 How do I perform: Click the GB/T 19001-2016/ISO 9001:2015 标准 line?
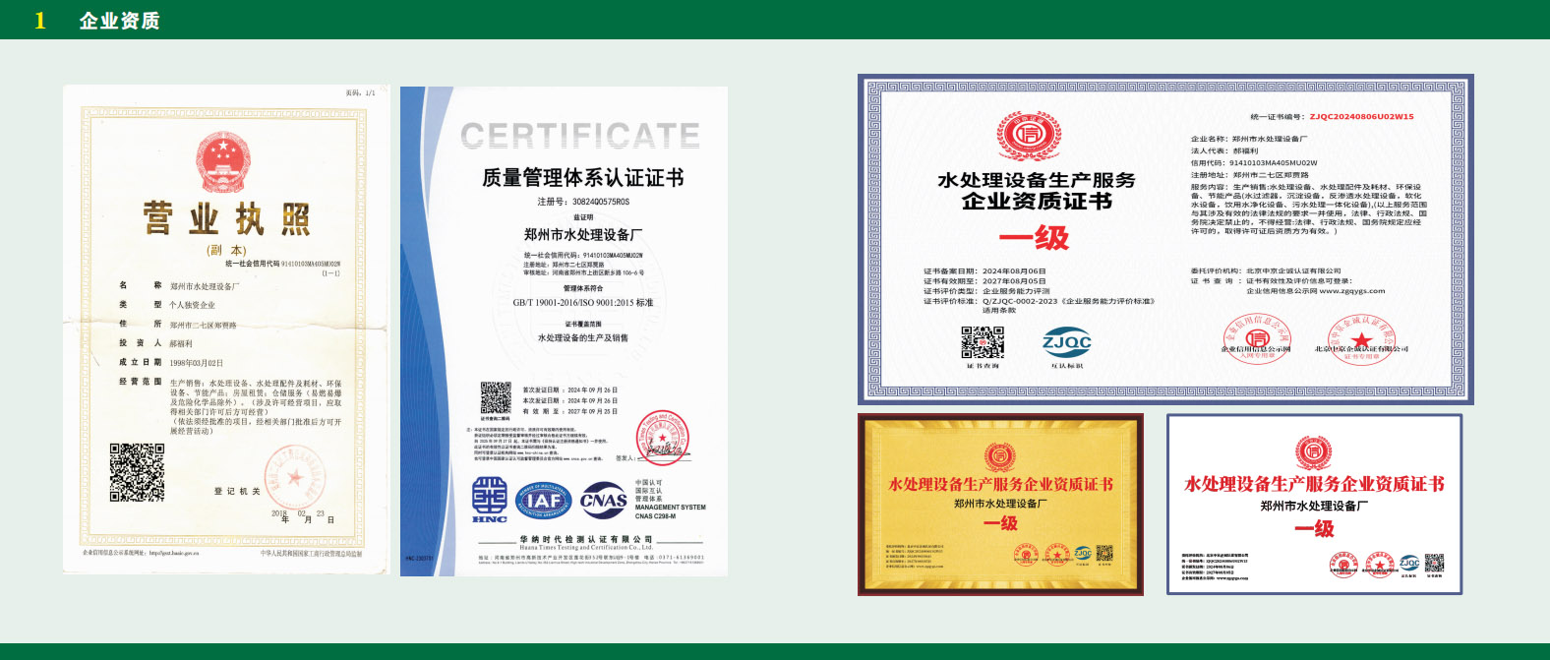(583, 303)
